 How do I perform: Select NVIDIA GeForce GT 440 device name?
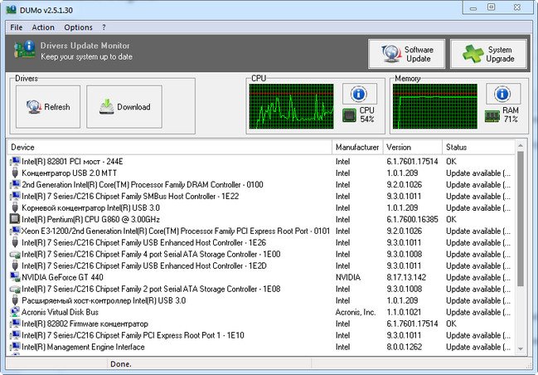(x=62, y=277)
